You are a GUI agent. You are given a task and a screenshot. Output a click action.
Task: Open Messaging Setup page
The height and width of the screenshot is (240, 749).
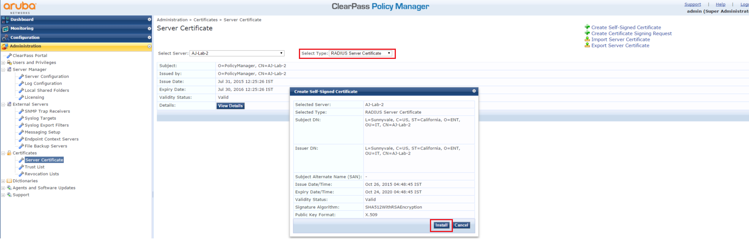42,132
